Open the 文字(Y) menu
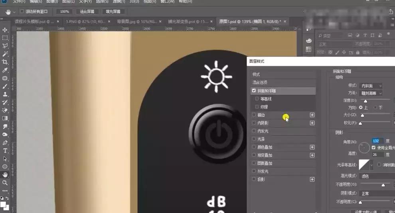 coord(85,2)
